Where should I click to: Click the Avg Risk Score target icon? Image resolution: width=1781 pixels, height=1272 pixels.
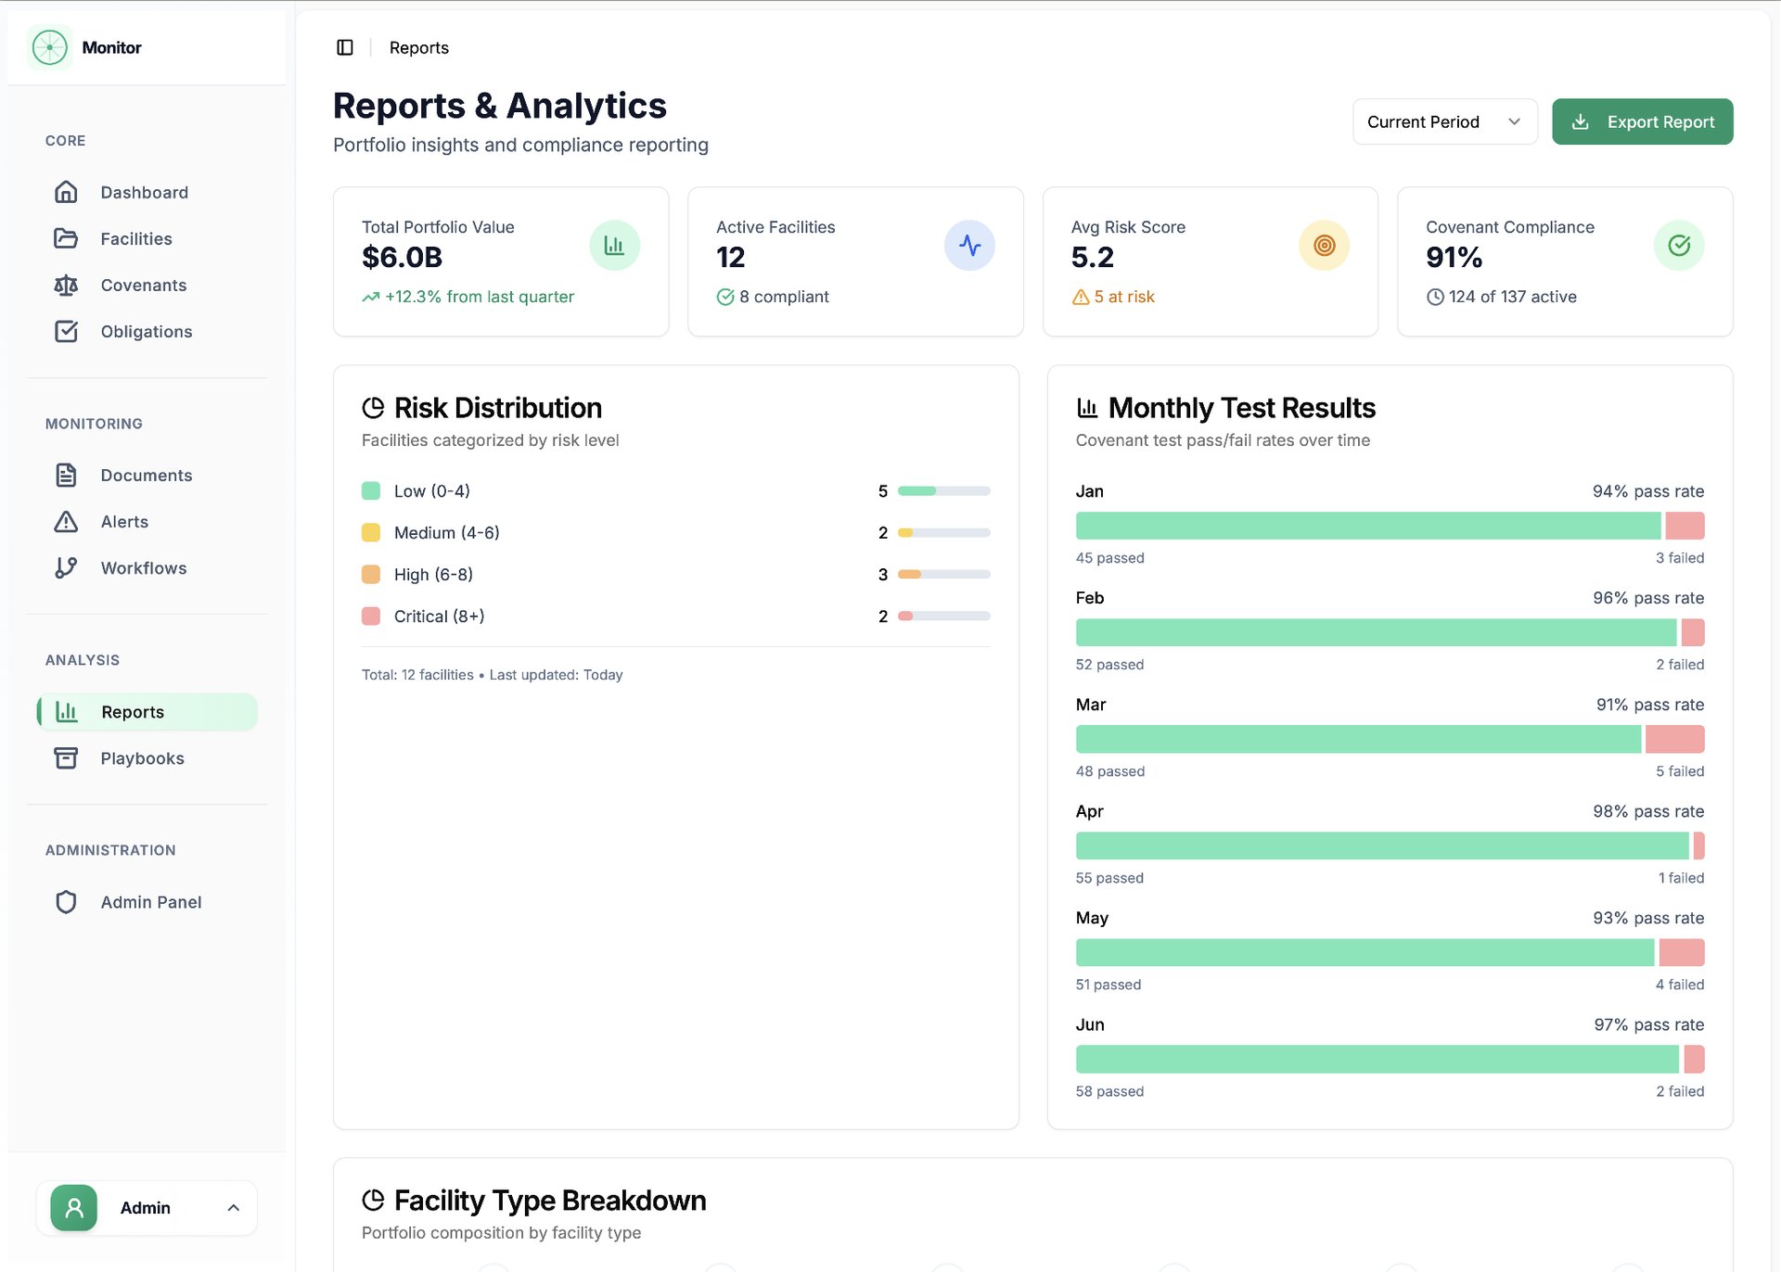click(1324, 246)
